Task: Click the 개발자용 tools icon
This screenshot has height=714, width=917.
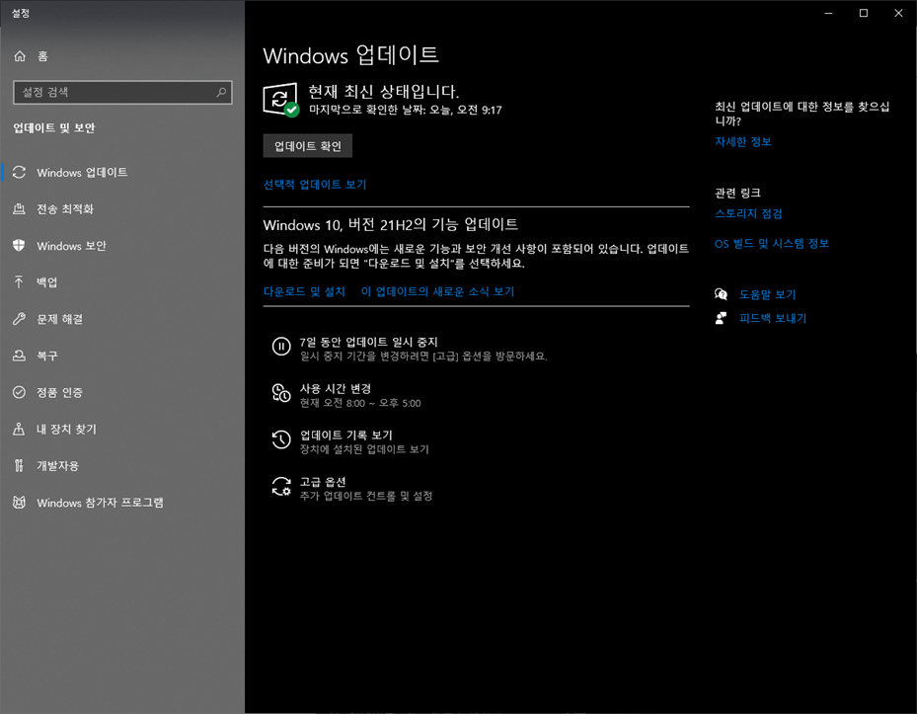Action: tap(20, 466)
